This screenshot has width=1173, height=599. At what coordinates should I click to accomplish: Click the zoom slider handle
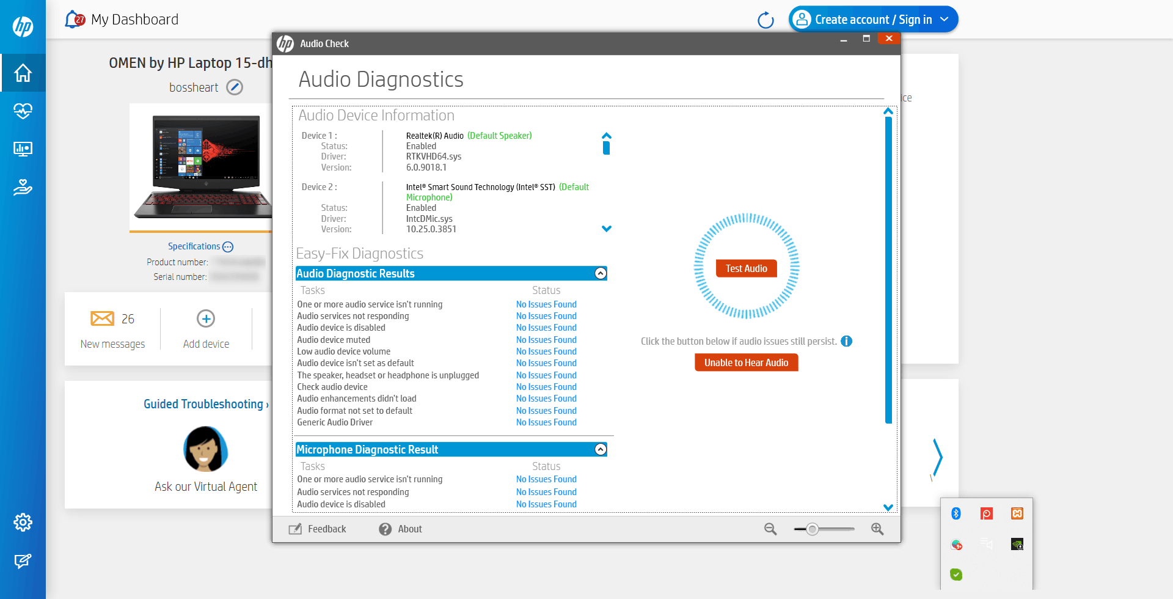pos(812,529)
